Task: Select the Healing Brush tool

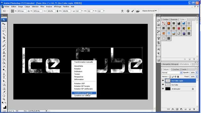Action: (4, 46)
